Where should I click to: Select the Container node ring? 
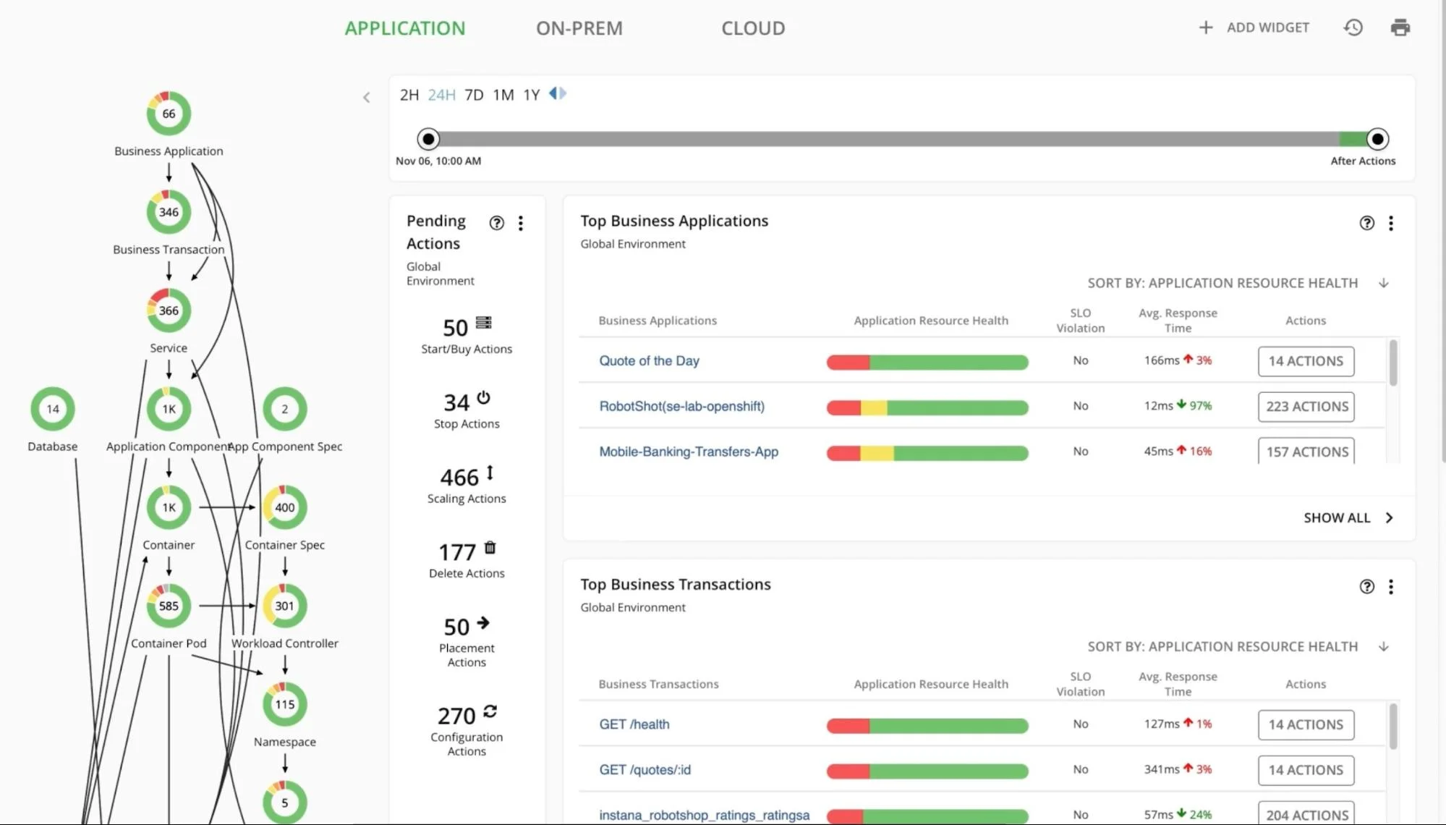tap(169, 507)
